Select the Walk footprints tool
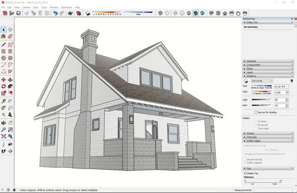The height and width of the screenshot is (193, 297). (3, 151)
